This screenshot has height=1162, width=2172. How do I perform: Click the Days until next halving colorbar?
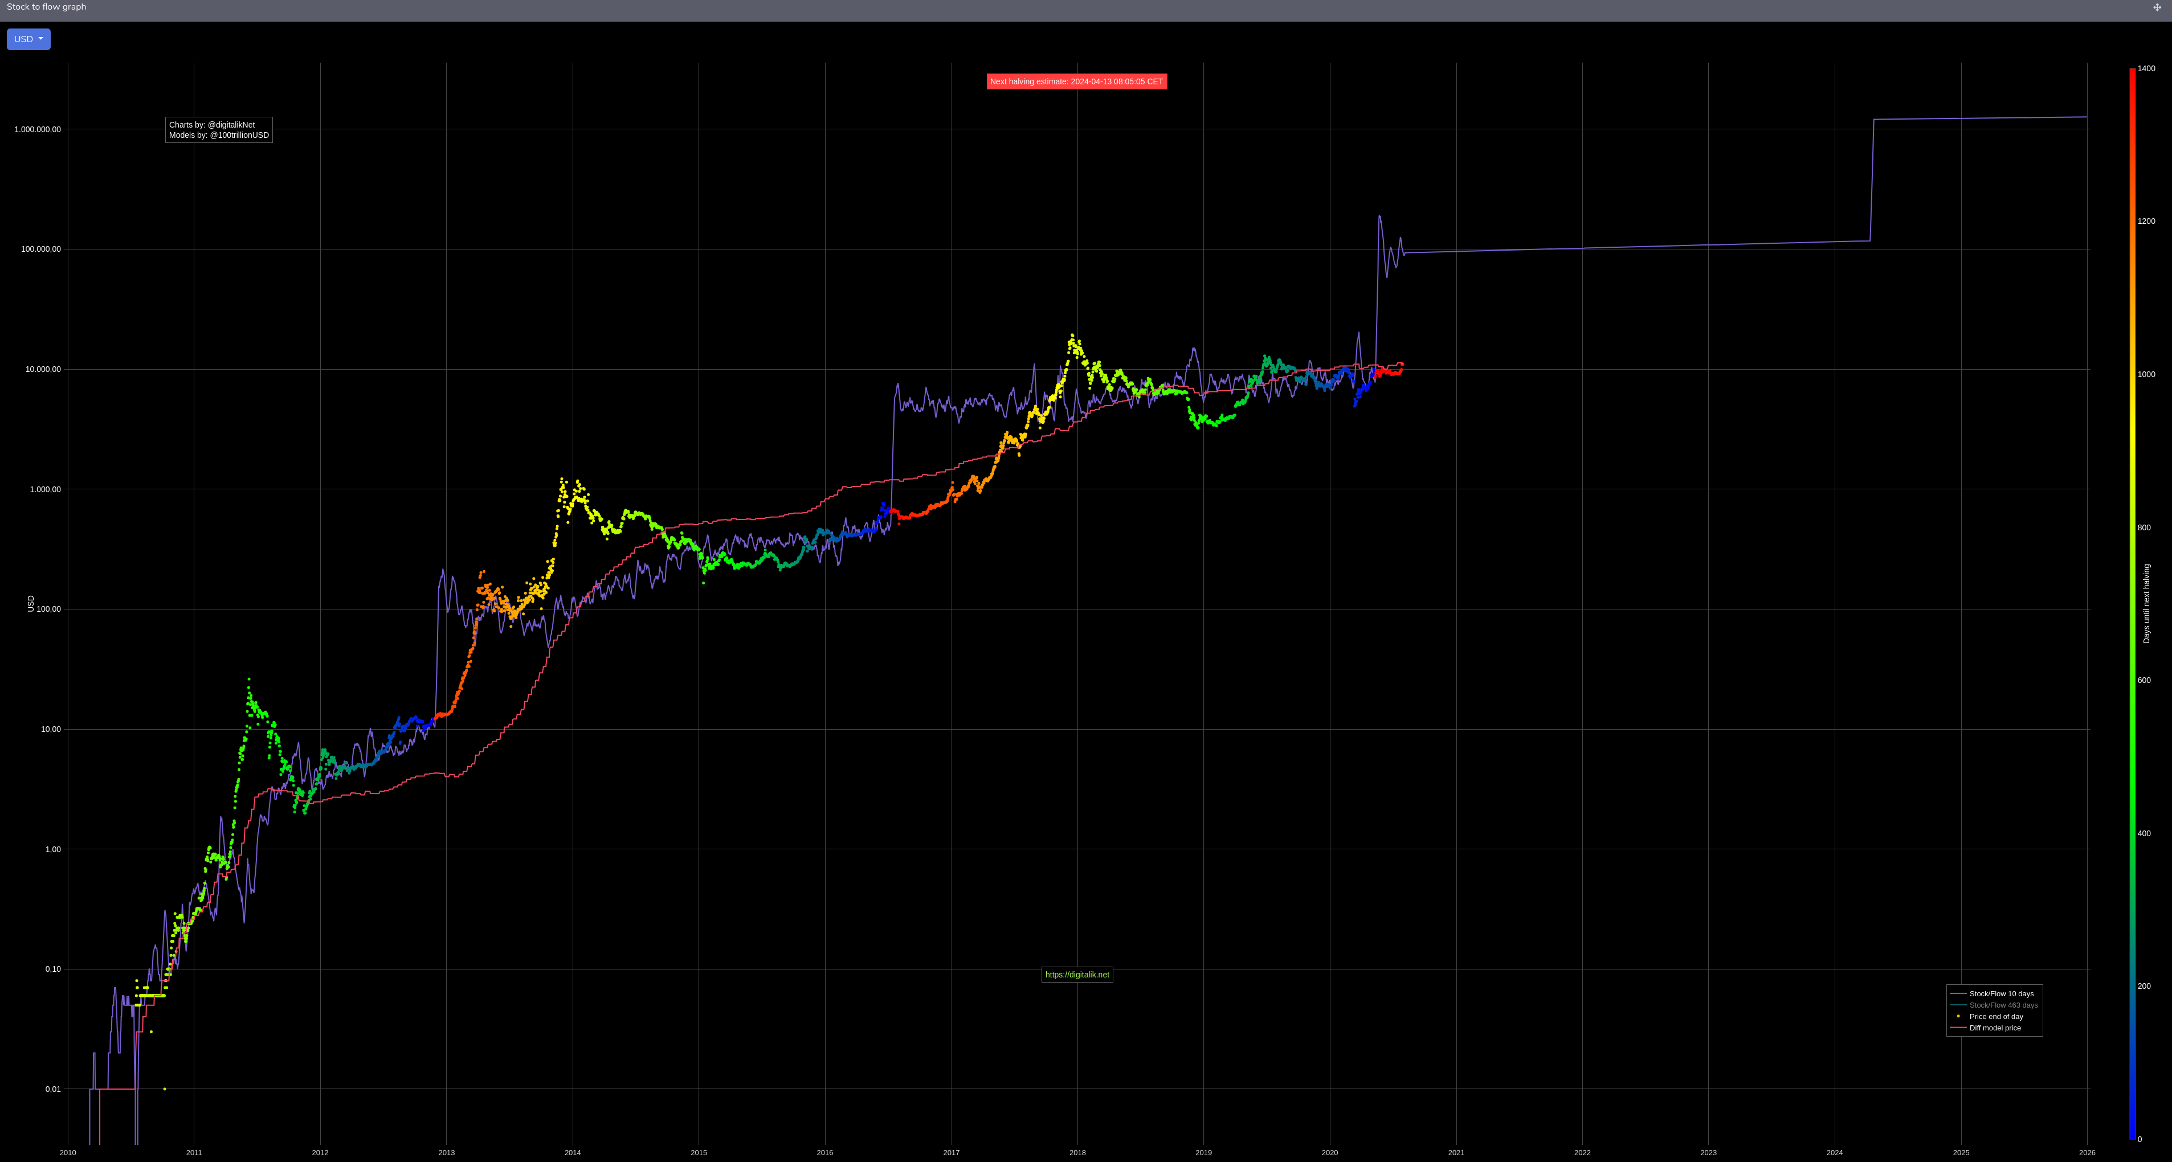2132,603
